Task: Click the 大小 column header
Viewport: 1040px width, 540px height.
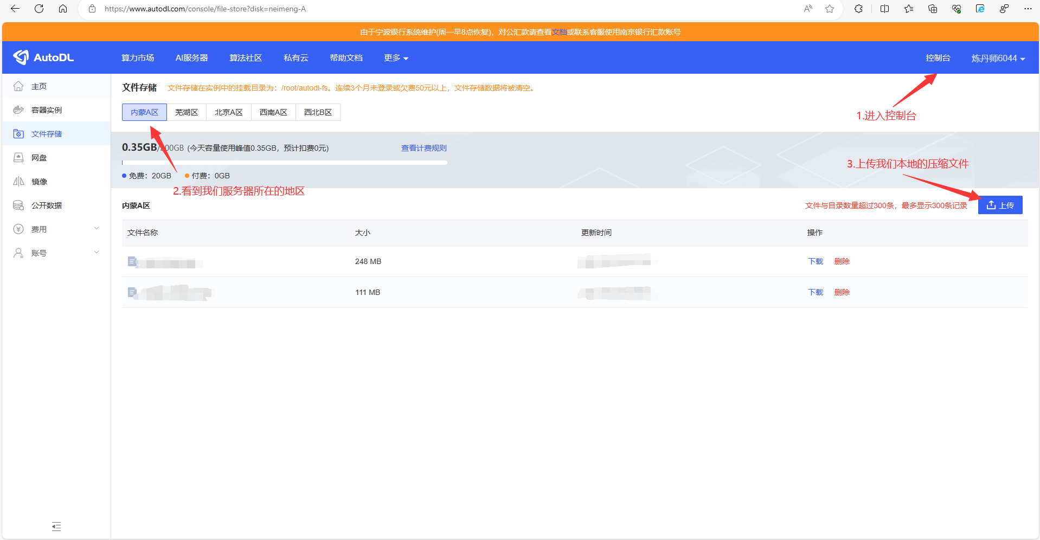Action: 363,233
